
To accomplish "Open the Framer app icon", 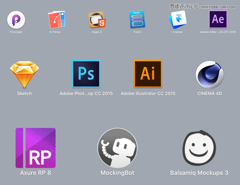I will (x=177, y=20).
